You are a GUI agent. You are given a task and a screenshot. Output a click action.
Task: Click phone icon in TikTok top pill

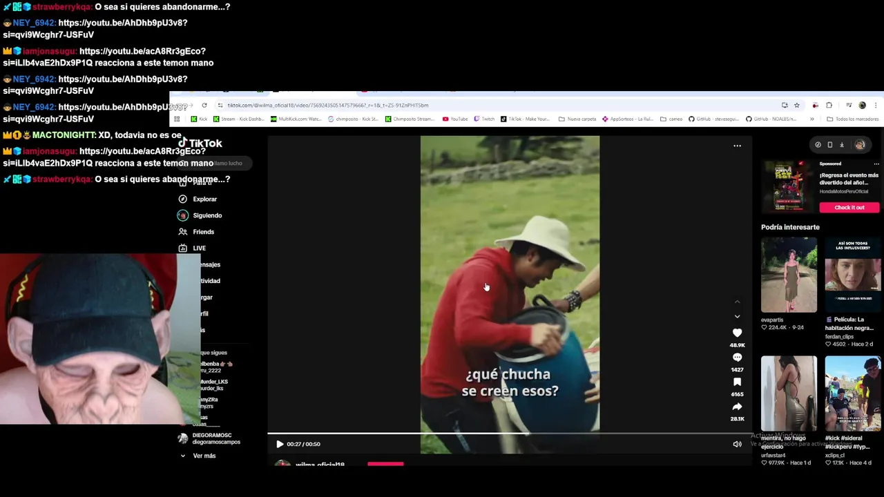tap(830, 145)
